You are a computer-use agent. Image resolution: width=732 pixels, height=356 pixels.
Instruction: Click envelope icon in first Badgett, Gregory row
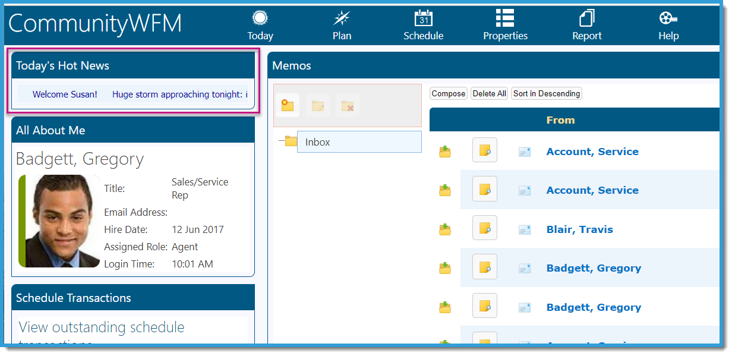pyautogui.click(x=525, y=269)
